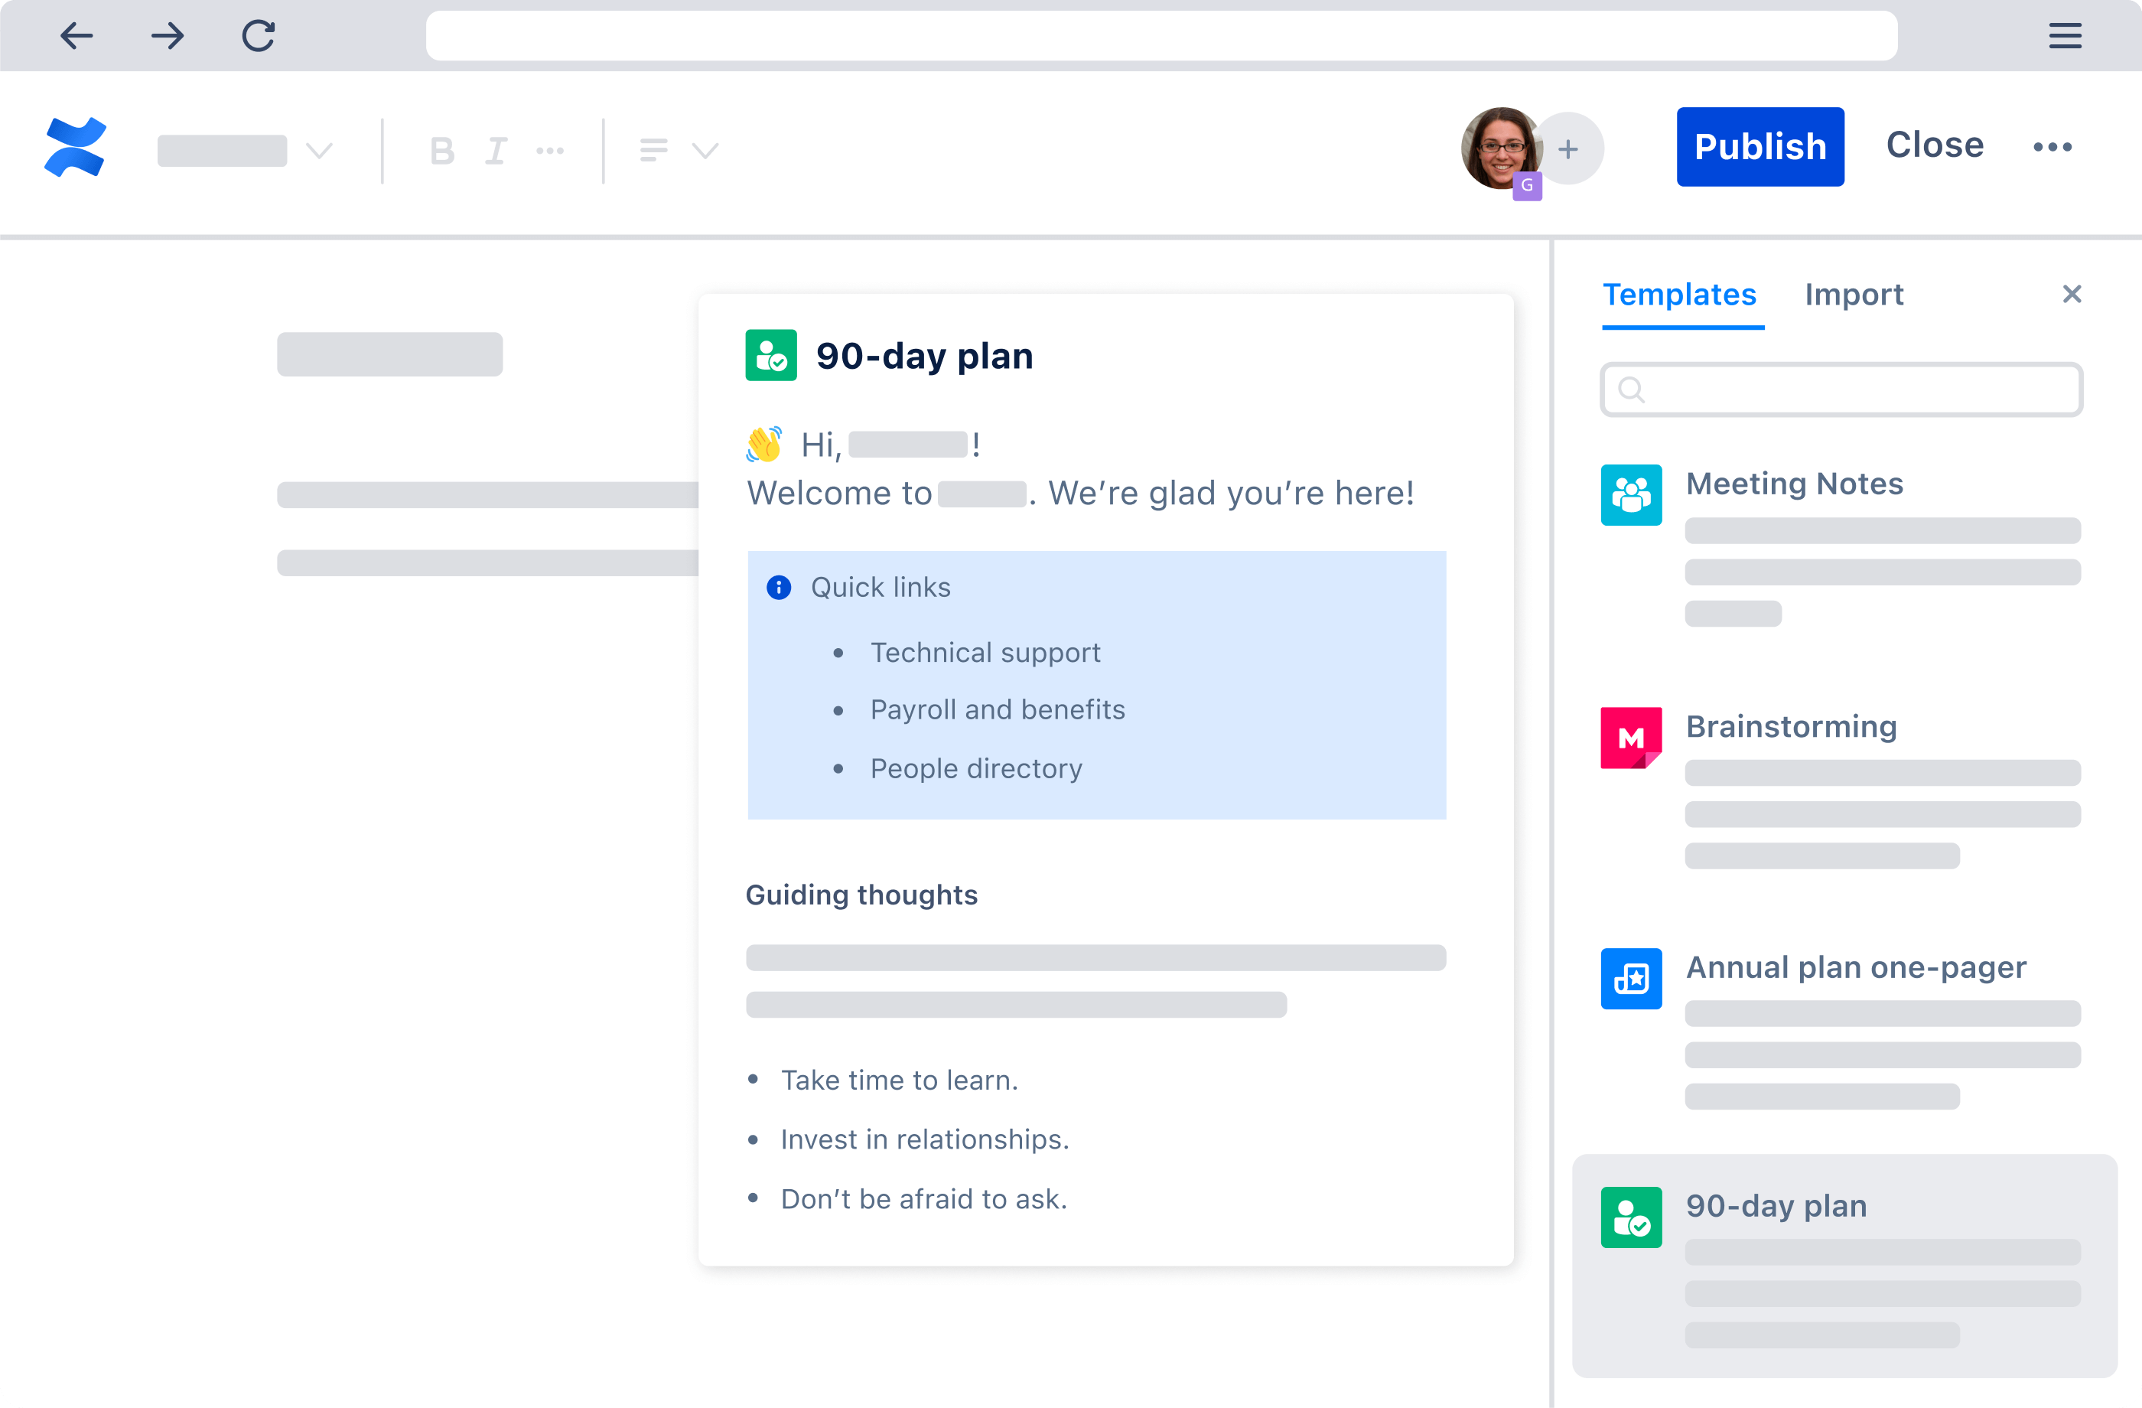Expand the alignment dropdown chevron
This screenshot has height=1408, width=2142.
(705, 150)
